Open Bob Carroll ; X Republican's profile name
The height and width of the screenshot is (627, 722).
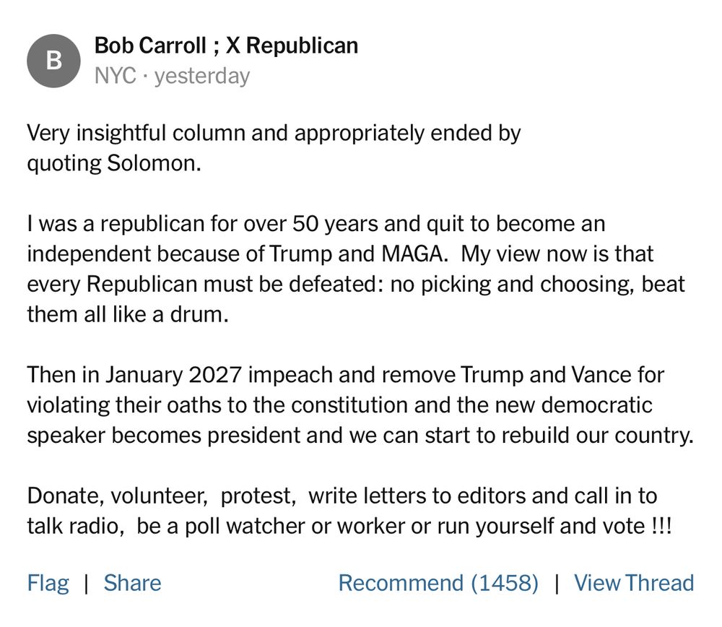pyautogui.click(x=226, y=46)
